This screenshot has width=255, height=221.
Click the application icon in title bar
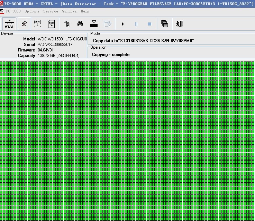2,3
